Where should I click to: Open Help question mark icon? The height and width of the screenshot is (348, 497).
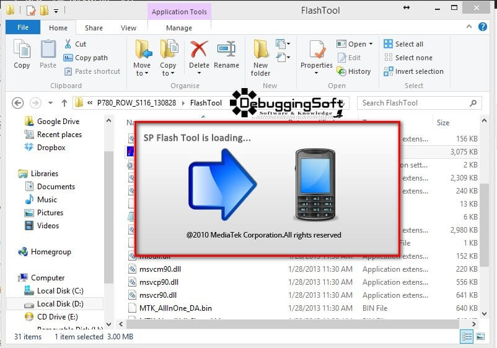coord(483,27)
